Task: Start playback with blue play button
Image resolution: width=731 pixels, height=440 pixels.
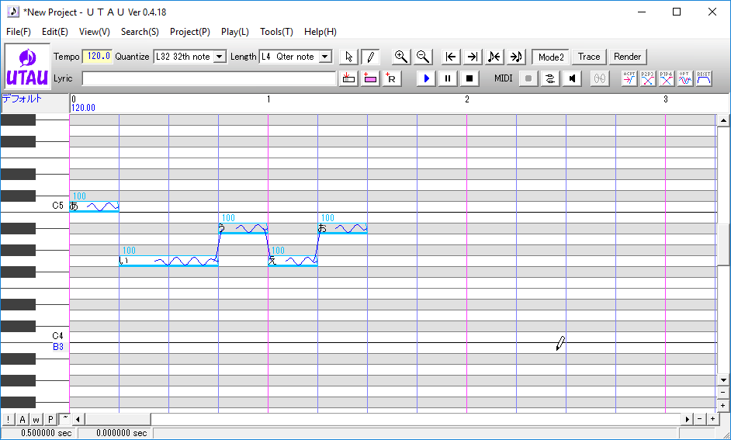Action: coord(426,78)
